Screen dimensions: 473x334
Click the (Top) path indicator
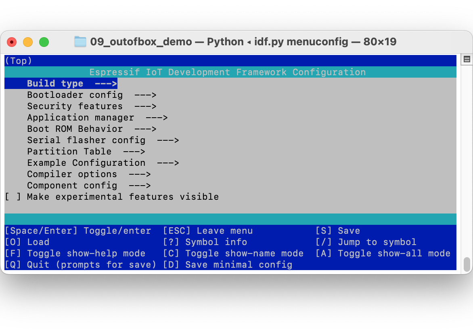(x=19, y=61)
